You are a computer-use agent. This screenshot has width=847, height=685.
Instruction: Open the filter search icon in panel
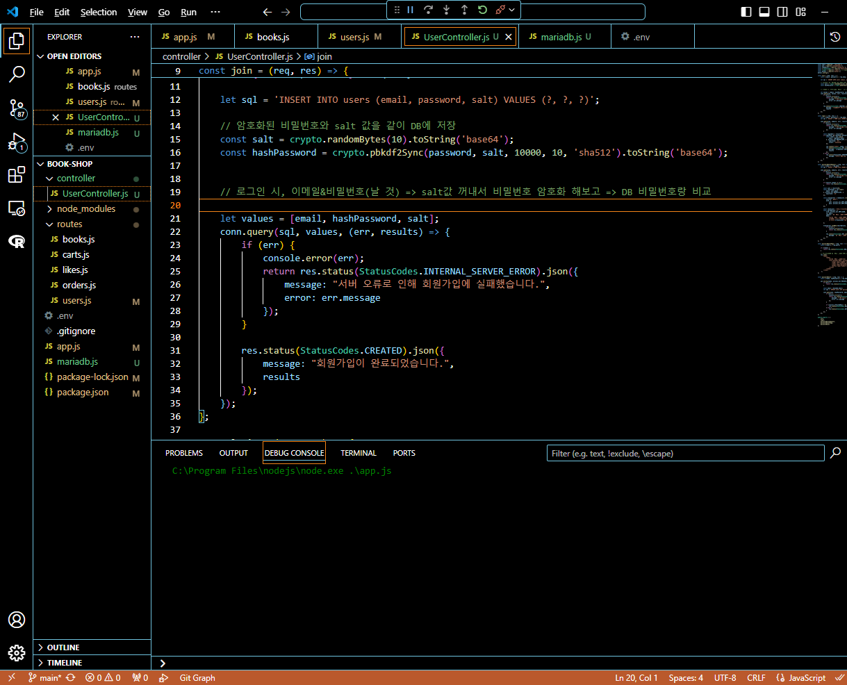tap(836, 453)
